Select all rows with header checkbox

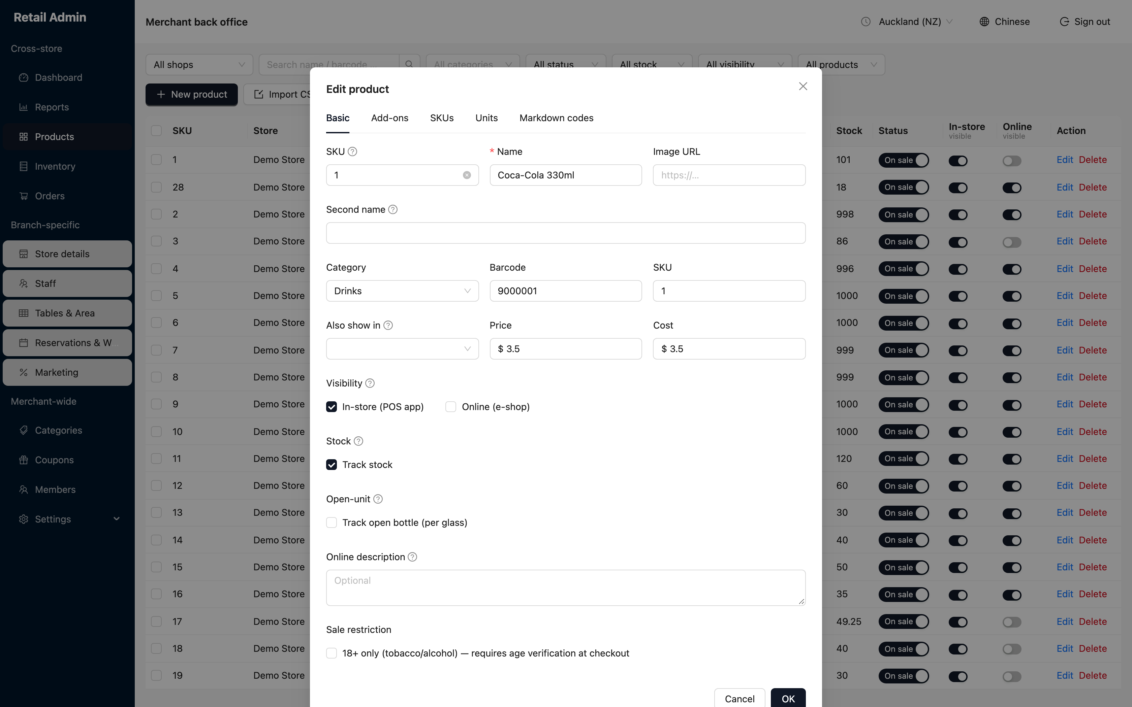click(x=156, y=131)
